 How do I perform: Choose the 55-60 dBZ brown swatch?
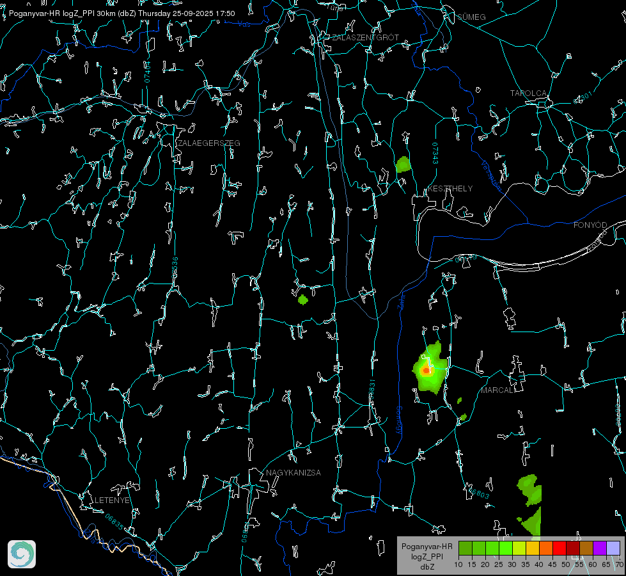point(586,548)
